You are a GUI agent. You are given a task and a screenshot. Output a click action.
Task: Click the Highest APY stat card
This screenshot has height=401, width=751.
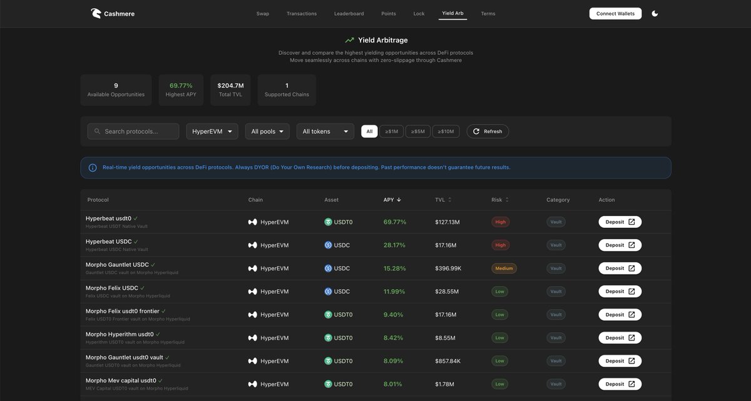click(181, 90)
